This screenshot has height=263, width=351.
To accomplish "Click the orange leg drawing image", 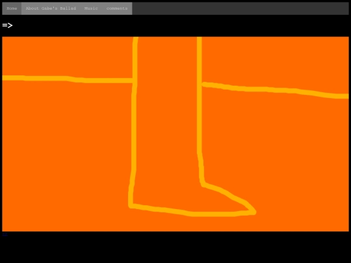I will 175,134.
